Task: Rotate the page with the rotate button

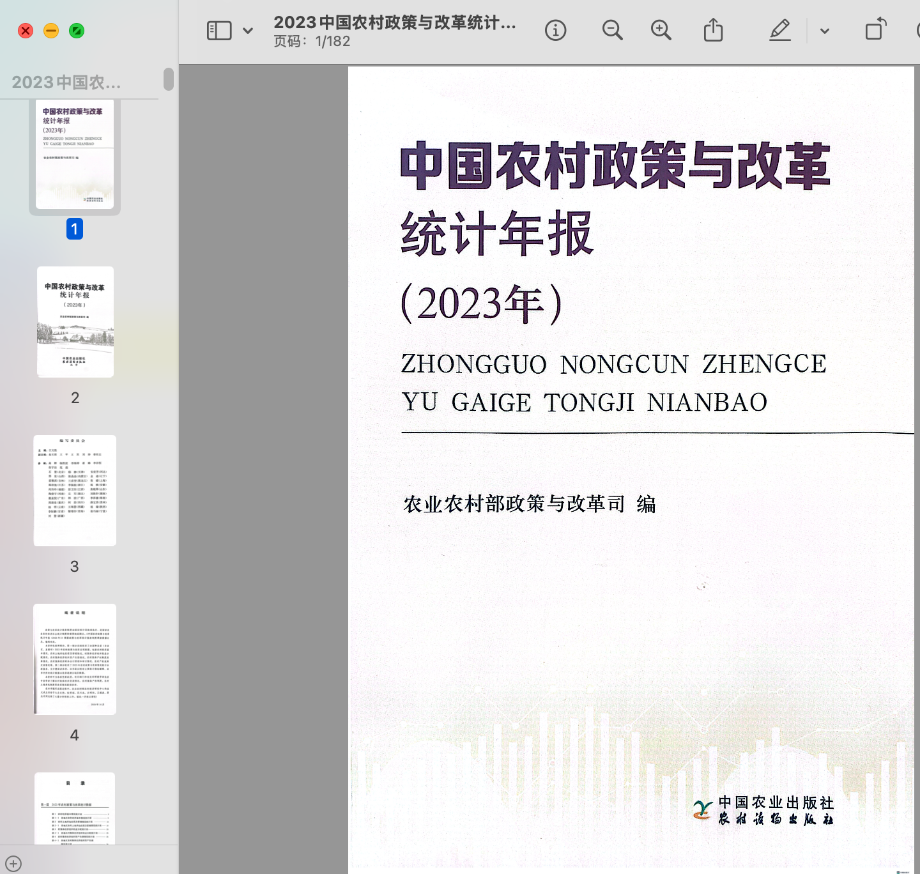Action: (876, 29)
